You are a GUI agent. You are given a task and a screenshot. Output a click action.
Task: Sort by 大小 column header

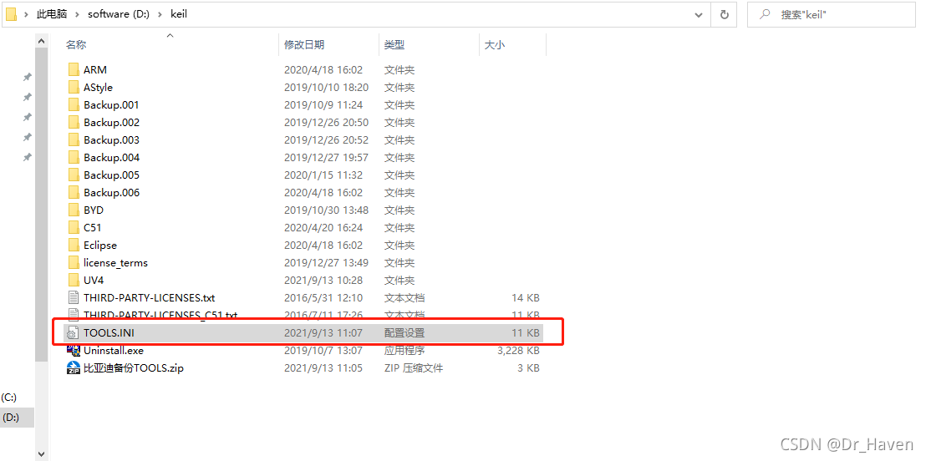click(x=494, y=45)
